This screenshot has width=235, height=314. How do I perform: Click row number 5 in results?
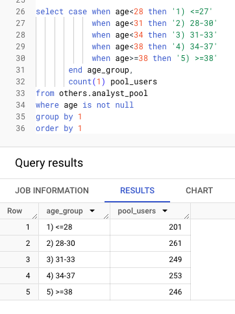point(28,292)
